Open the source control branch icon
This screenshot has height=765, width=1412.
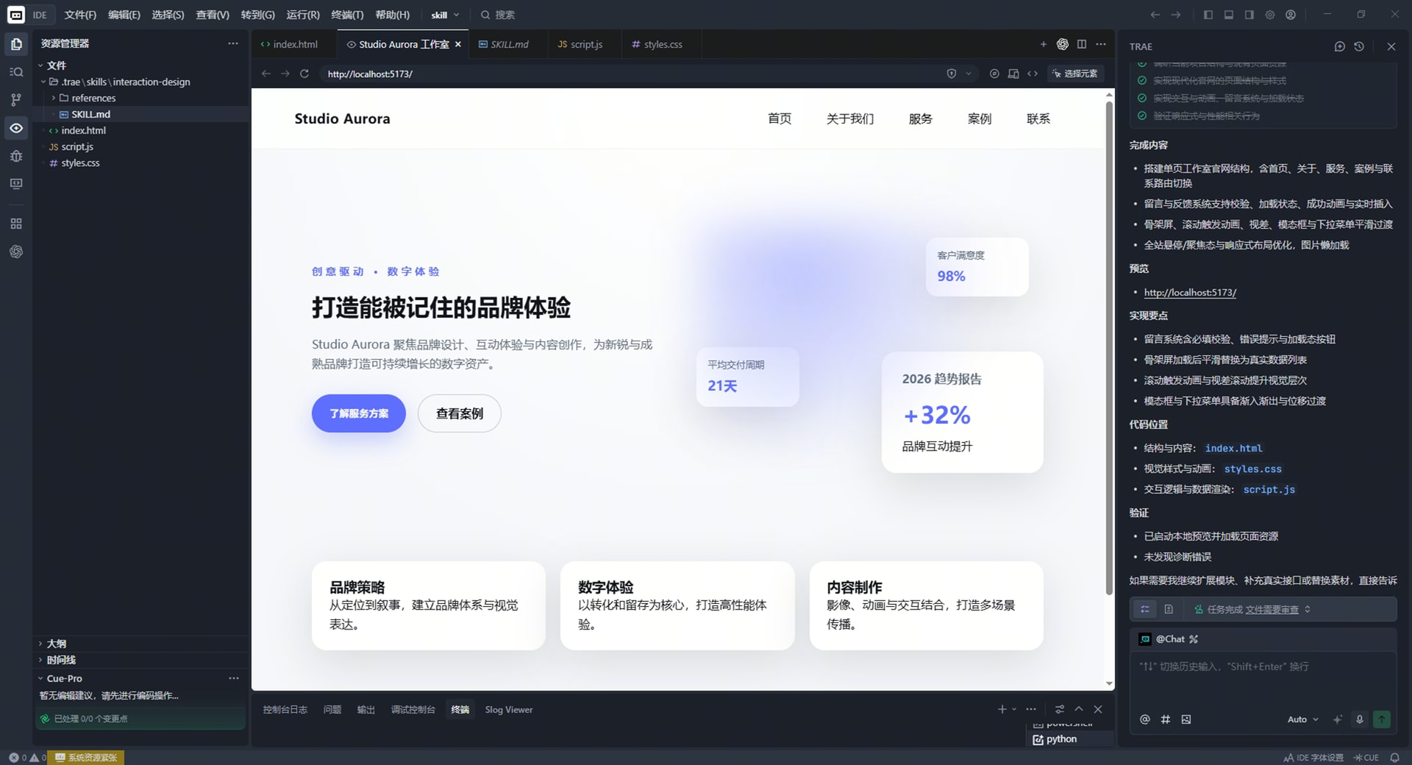[x=16, y=99]
